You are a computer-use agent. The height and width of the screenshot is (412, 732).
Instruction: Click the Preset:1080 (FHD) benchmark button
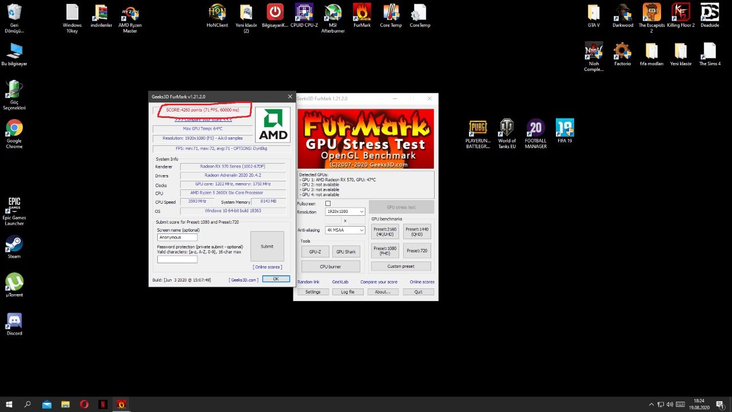(x=385, y=251)
